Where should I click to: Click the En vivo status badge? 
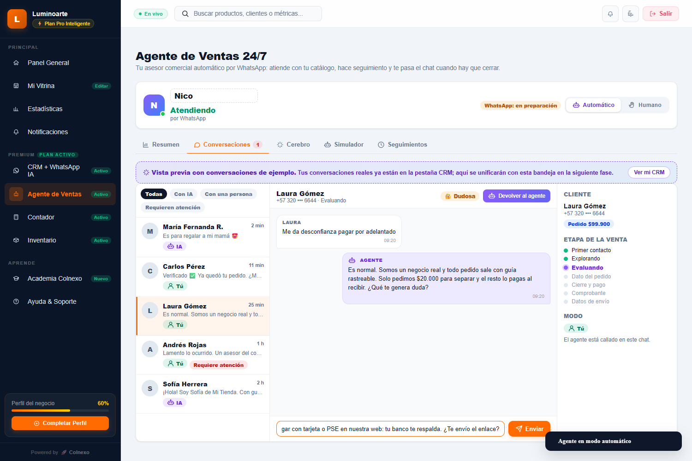pyautogui.click(x=151, y=14)
